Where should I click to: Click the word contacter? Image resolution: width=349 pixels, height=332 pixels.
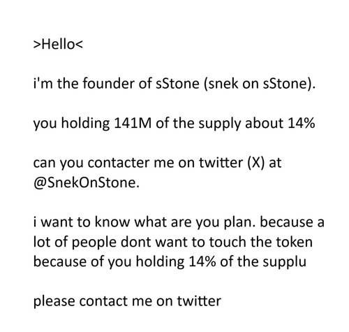[x=119, y=163]
